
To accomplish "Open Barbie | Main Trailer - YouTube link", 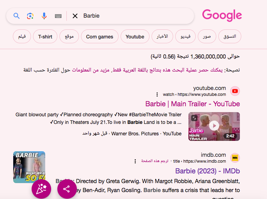I will (x=193, y=104).
